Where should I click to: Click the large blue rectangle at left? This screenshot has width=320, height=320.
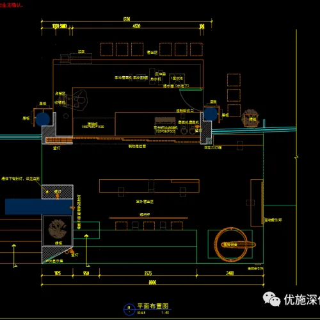pos(38,207)
